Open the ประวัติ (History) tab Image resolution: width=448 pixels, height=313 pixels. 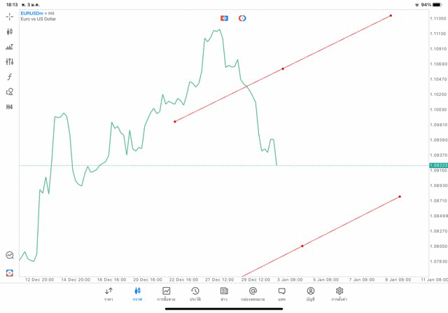point(195,294)
